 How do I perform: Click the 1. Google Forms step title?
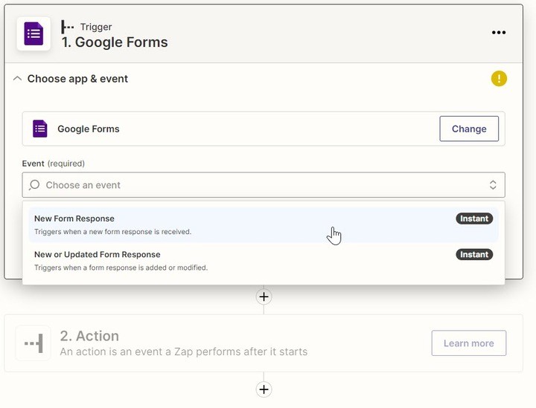(x=115, y=42)
